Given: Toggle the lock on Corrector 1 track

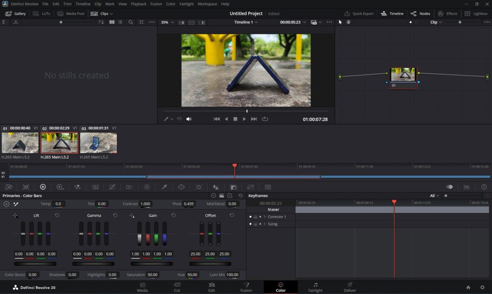Looking at the screenshot, I should (255, 217).
